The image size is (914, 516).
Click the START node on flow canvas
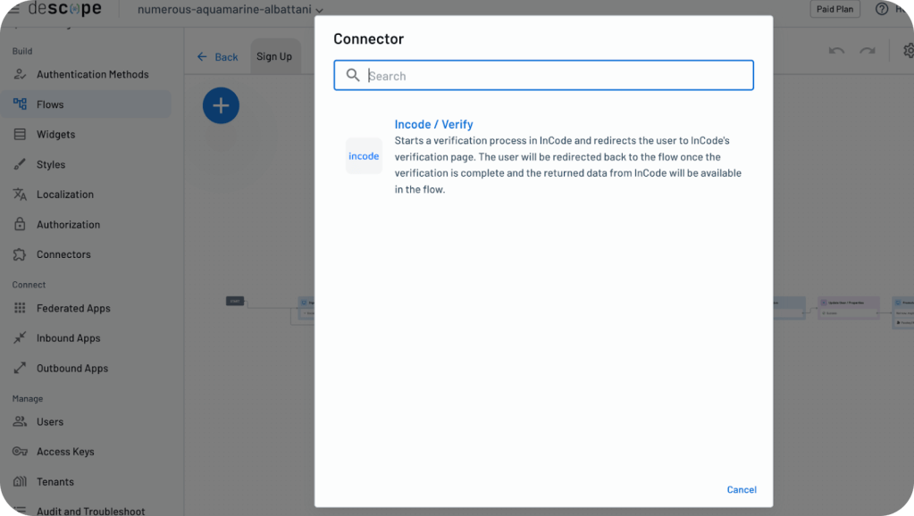point(235,301)
